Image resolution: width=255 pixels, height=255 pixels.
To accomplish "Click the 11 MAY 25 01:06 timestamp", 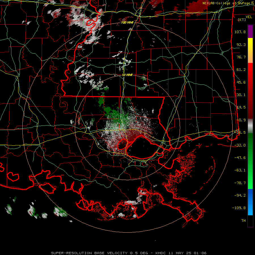I will click(x=188, y=253).
